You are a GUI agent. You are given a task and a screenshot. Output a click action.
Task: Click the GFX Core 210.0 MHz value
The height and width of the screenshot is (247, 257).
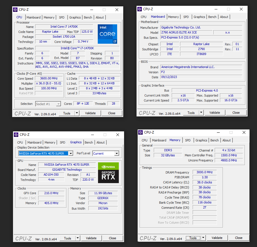tap(51, 193)
